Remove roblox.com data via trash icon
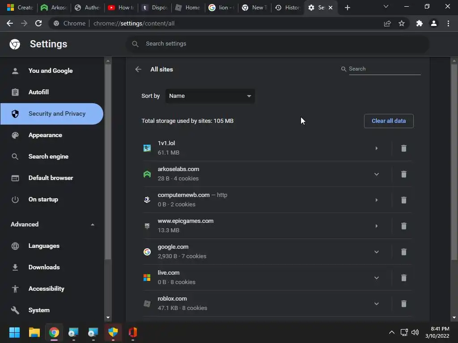This screenshot has width=458, height=343. (x=404, y=304)
